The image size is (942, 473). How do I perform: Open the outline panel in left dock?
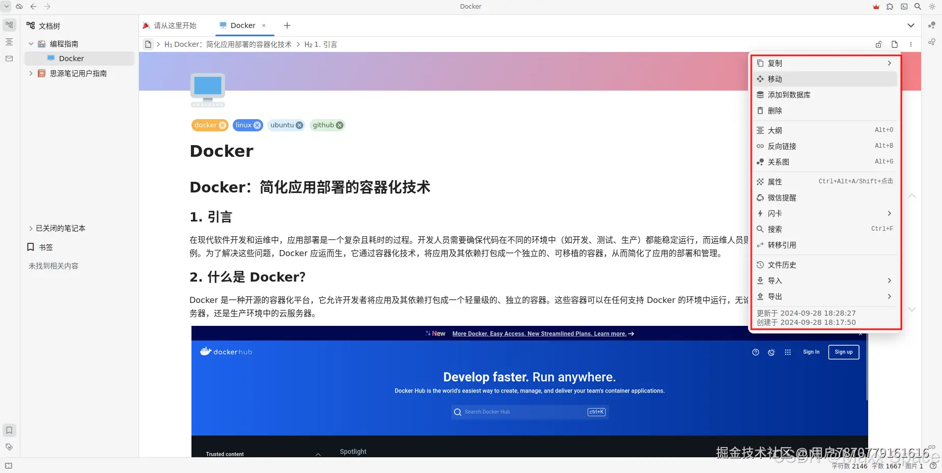pyautogui.click(x=9, y=42)
